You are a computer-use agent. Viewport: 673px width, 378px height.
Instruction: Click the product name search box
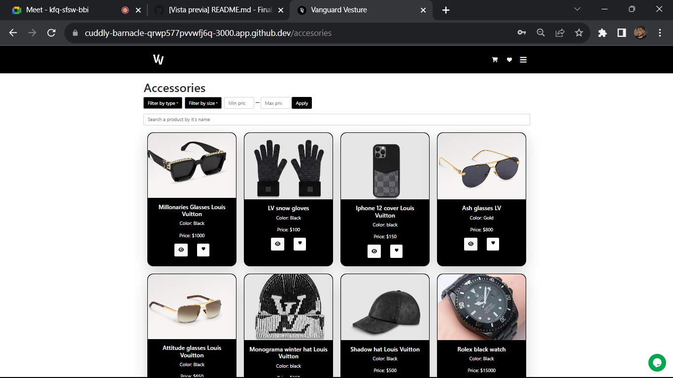(336, 120)
